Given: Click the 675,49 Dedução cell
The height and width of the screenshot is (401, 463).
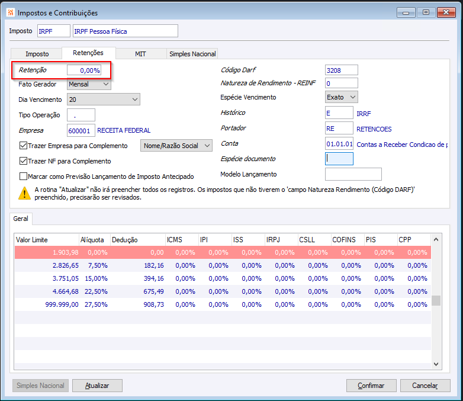Looking at the screenshot, I should click(138, 291).
